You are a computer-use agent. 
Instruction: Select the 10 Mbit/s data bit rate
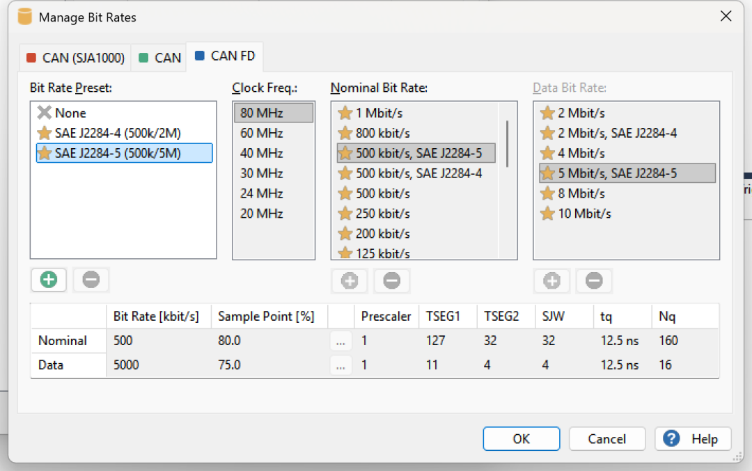pyautogui.click(x=627, y=214)
